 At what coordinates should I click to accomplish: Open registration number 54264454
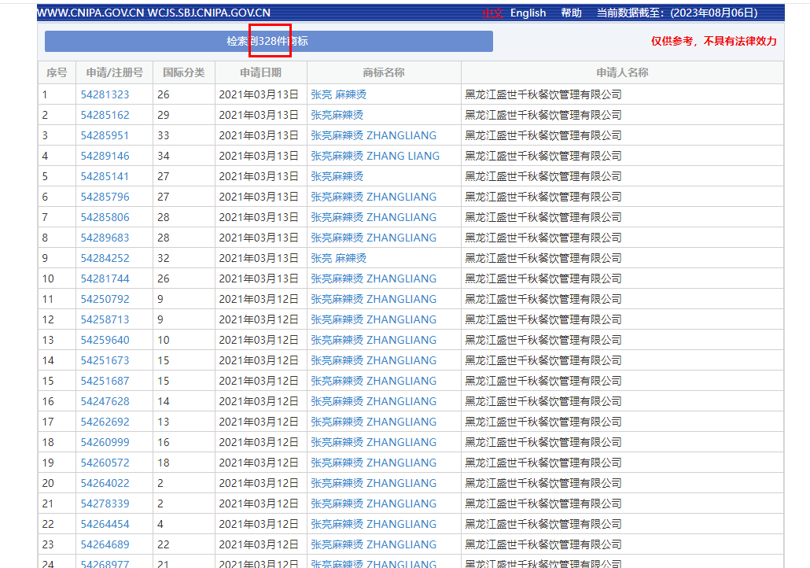105,524
